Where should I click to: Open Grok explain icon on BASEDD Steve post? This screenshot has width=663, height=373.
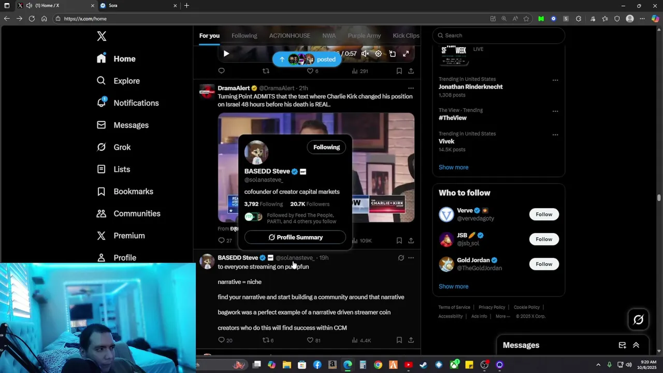coord(401,257)
